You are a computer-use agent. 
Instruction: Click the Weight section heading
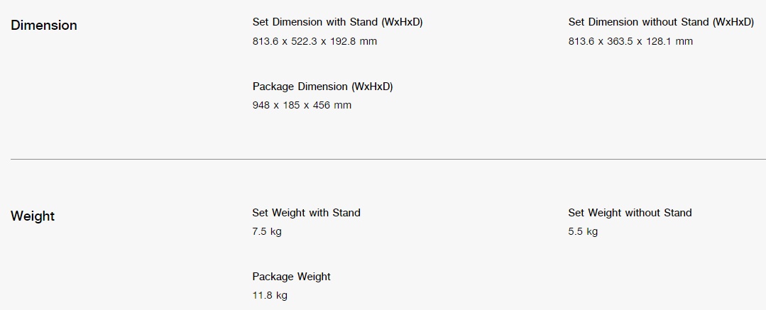(33, 216)
